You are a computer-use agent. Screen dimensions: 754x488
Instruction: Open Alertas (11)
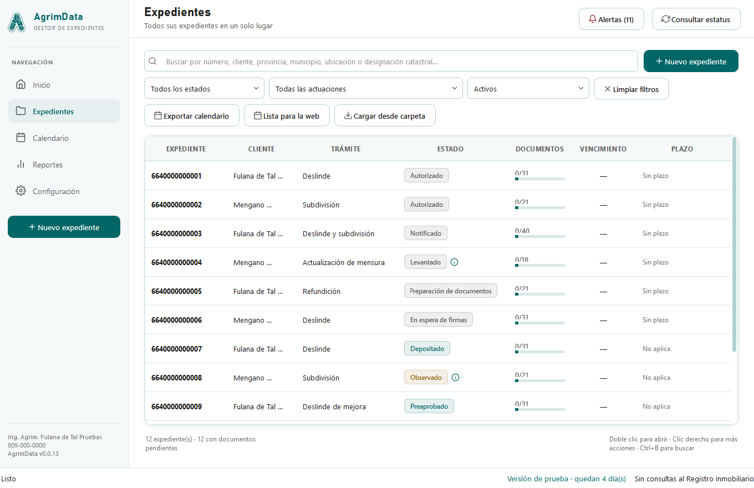point(612,19)
